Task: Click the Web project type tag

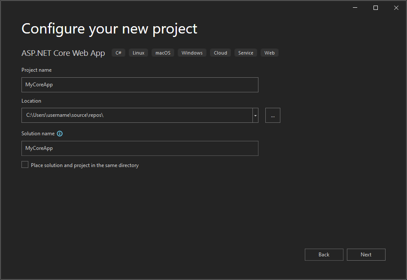Action: 269,52
